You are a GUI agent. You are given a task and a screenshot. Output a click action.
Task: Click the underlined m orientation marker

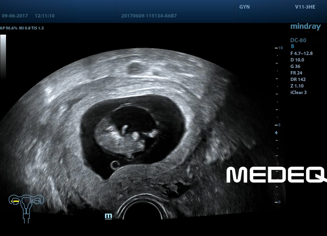(108, 216)
